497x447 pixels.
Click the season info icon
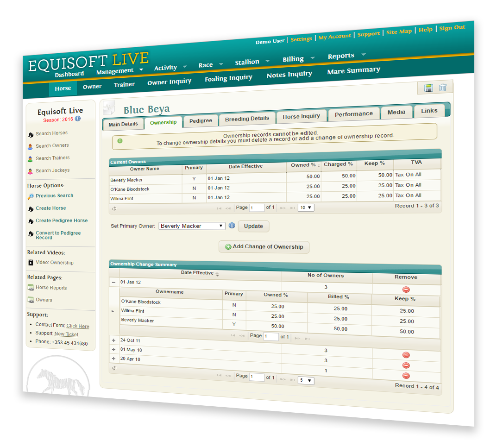[78, 119]
